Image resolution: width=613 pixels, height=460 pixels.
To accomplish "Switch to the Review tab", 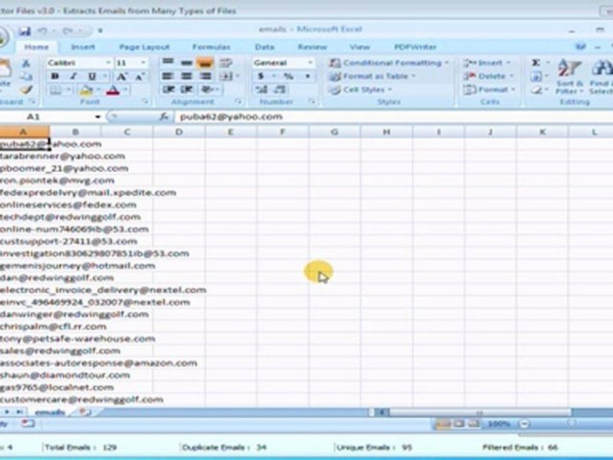I will (312, 47).
